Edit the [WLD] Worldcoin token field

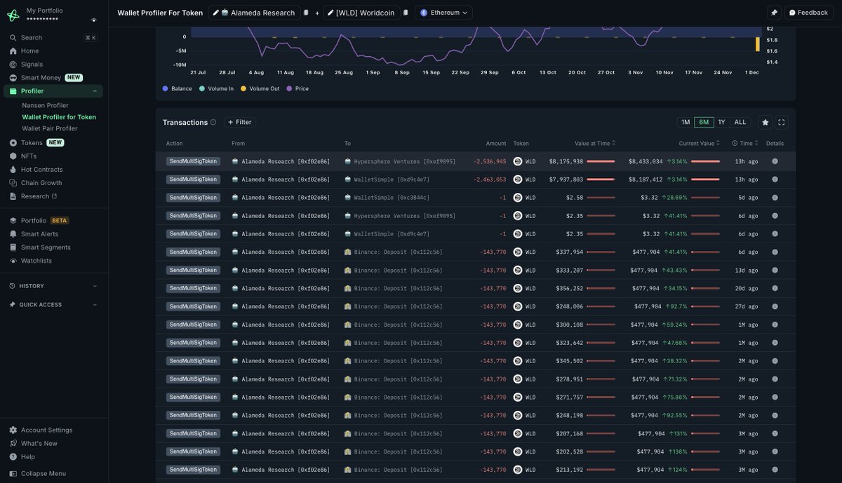click(361, 13)
